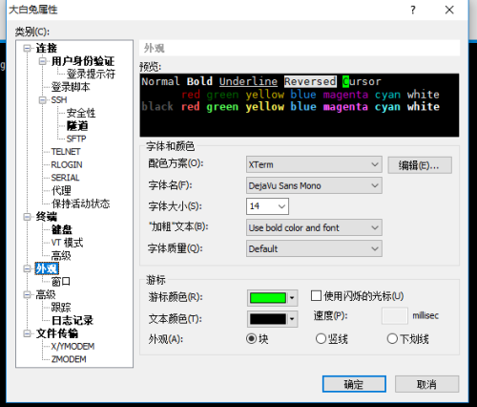This screenshot has height=407, width=477.
Task: Confirm with the 确定 button
Action: [x=354, y=384]
